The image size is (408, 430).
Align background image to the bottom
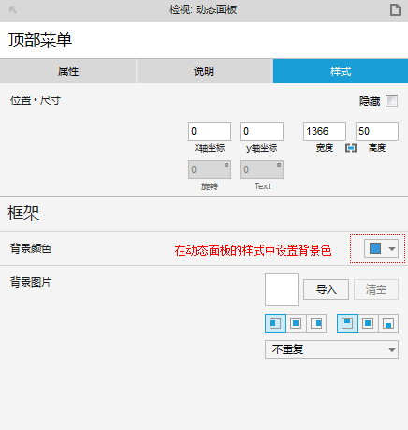coord(388,323)
